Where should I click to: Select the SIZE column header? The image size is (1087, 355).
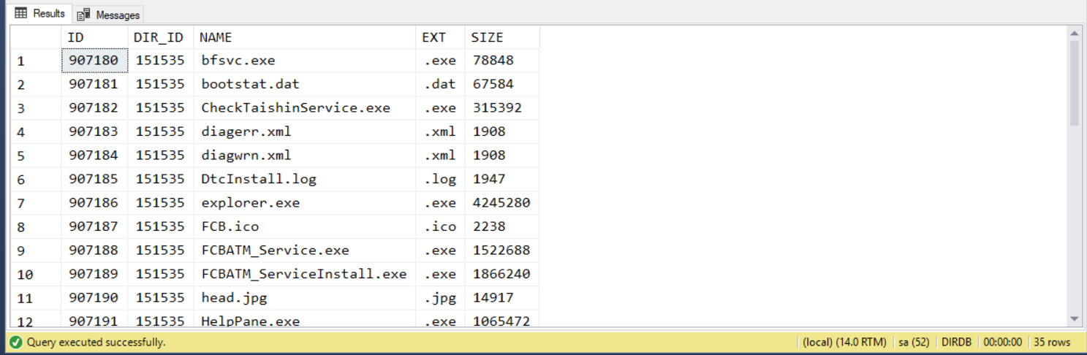501,37
